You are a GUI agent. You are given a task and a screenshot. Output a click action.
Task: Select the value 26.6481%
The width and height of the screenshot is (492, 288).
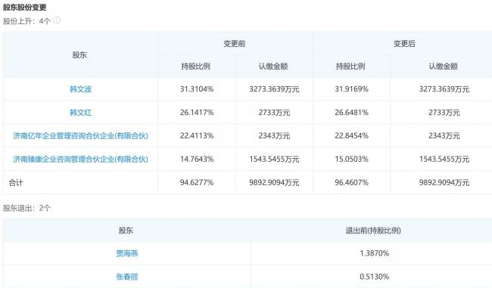351,113
